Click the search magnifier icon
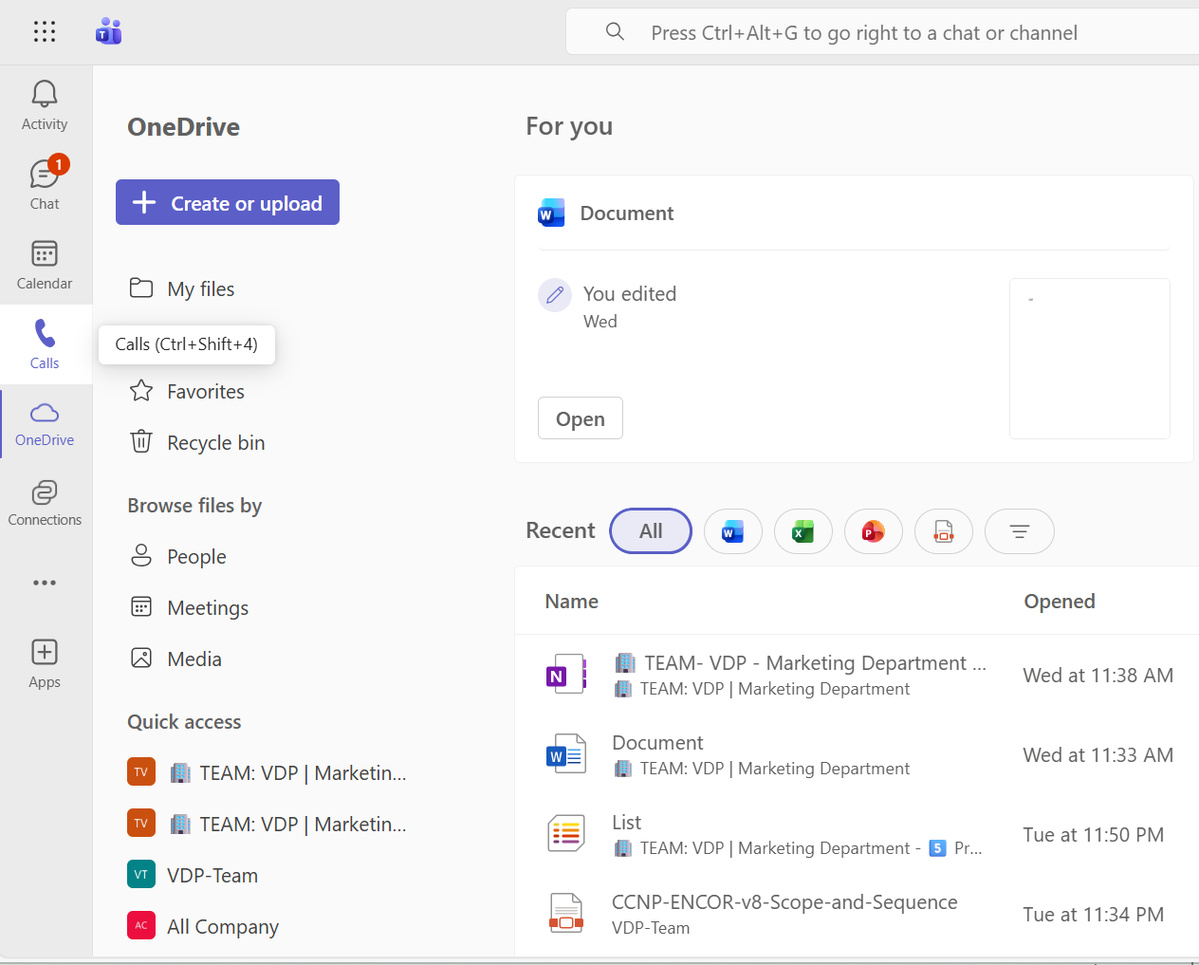 tap(615, 32)
